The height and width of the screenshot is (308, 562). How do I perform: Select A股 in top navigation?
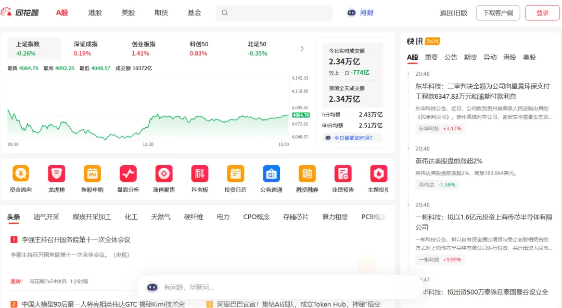pyautogui.click(x=62, y=12)
